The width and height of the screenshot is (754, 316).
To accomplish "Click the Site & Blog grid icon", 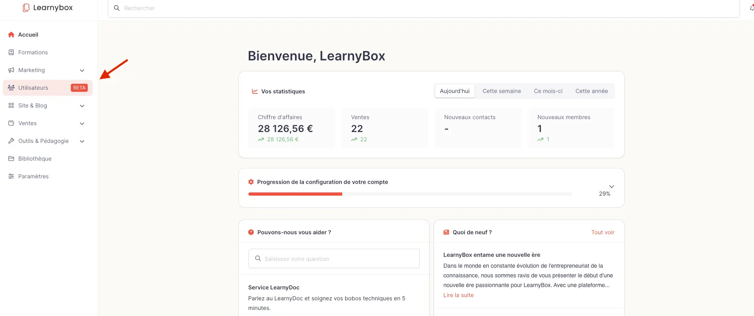I will point(11,105).
